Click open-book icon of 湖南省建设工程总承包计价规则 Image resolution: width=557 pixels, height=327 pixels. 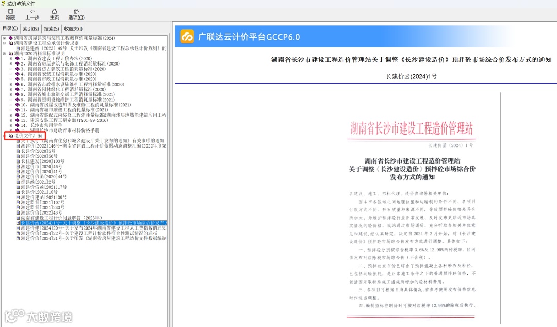[11, 43]
